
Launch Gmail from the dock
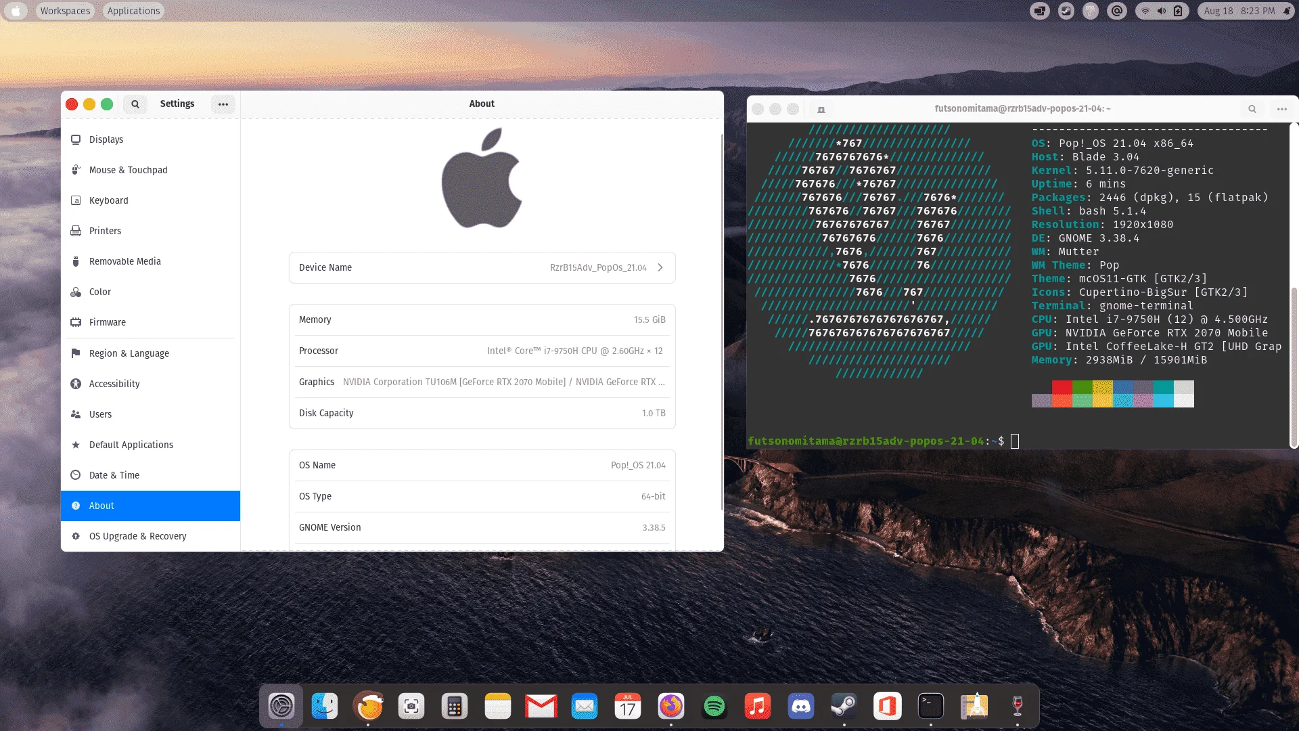point(541,707)
